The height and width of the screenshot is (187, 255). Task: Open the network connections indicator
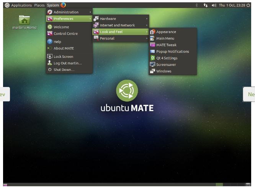[x=206, y=5]
